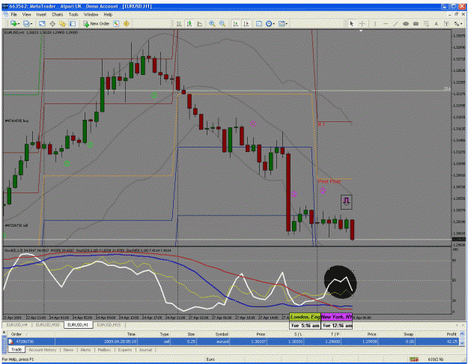Screen dimensions: 468x364
Task: Click the Zoom Out magnifier icon
Action: coord(222,23)
